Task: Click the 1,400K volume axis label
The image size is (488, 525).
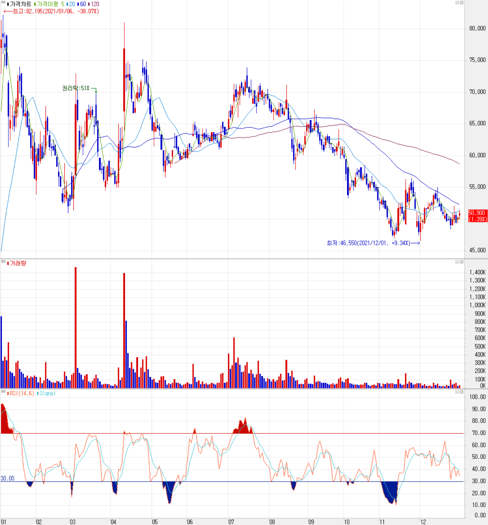Action: [x=478, y=272]
